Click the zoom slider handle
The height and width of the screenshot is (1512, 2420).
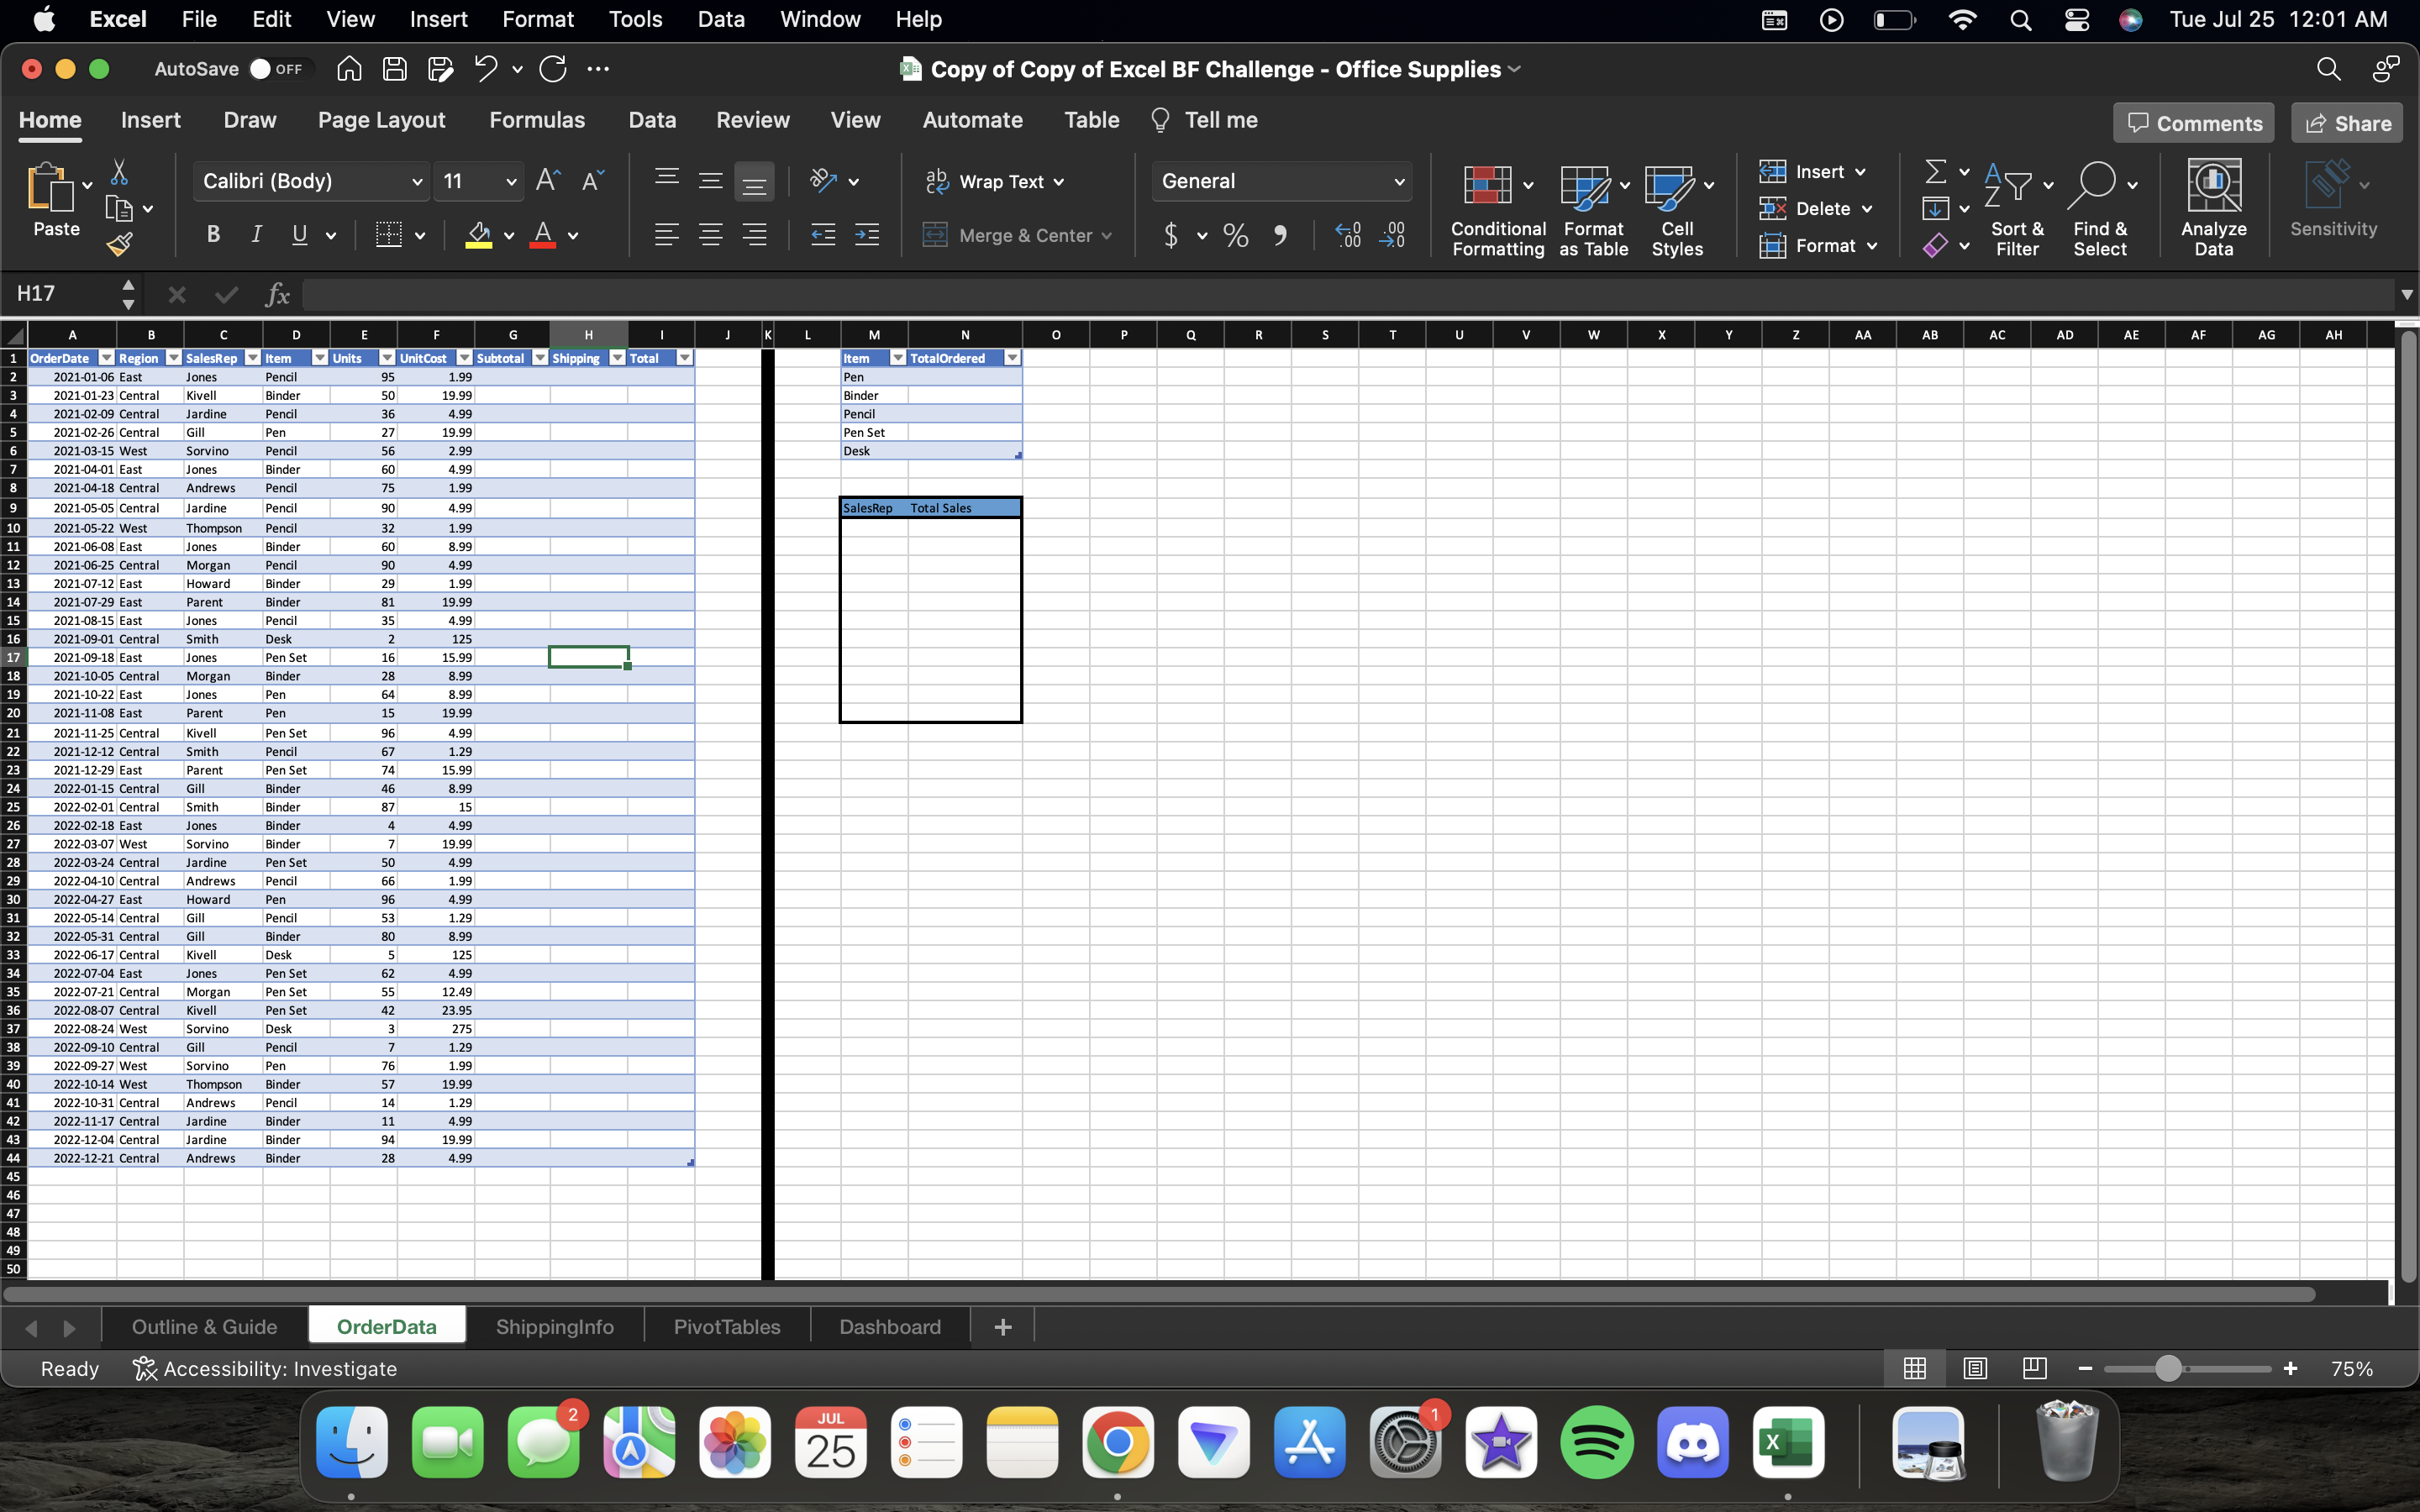pos(2167,1368)
